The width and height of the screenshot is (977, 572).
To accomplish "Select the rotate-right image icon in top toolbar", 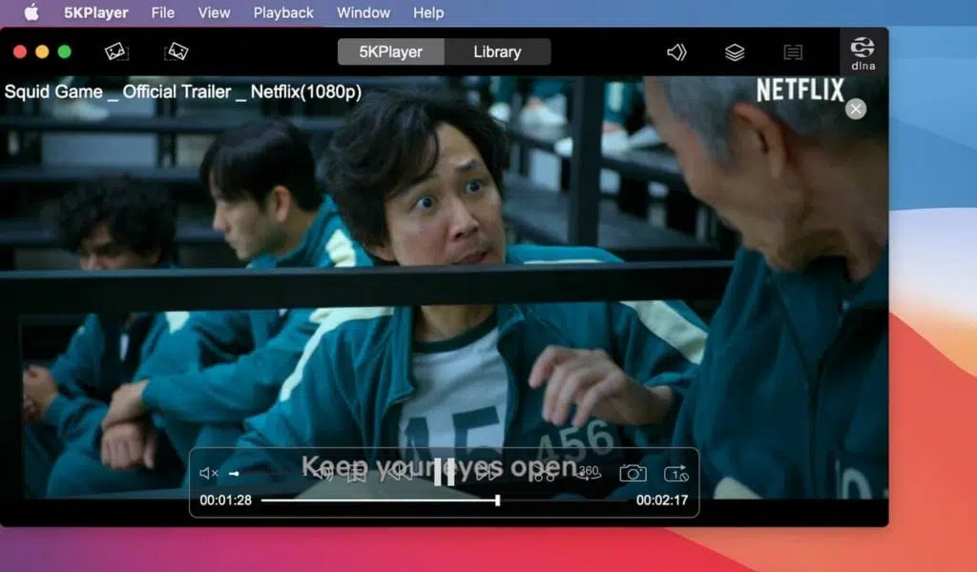I will tap(179, 51).
